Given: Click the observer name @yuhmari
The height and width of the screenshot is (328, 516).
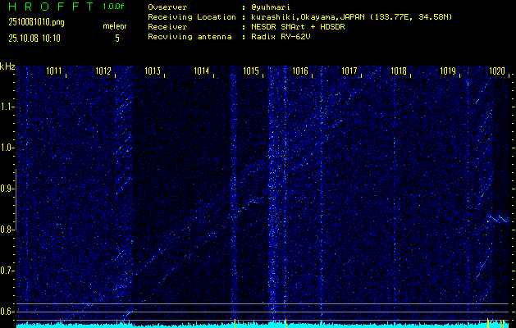Looking at the screenshot, I should tap(270, 7).
